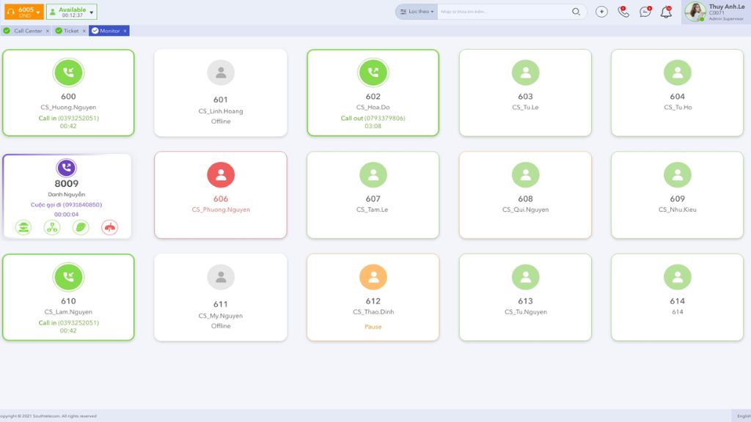Viewport: 751px width, 422px height.
Task: Click offline agent icon for extension 601
Action: tap(221, 73)
